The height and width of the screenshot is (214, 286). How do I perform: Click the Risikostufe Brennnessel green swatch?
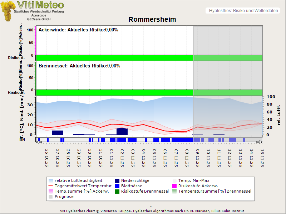click(x=118, y=192)
